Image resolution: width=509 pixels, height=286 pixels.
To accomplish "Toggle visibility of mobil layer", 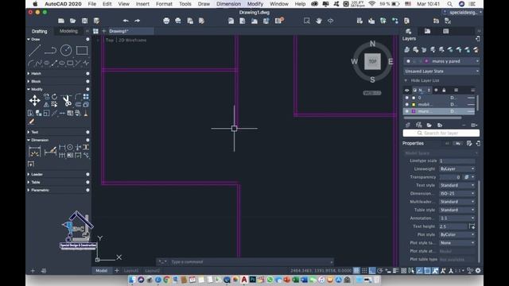I will coord(406,104).
